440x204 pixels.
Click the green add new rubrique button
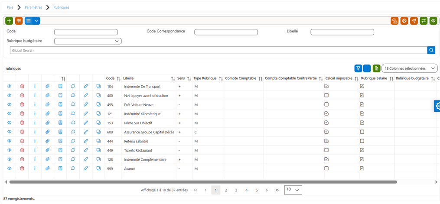(9, 21)
